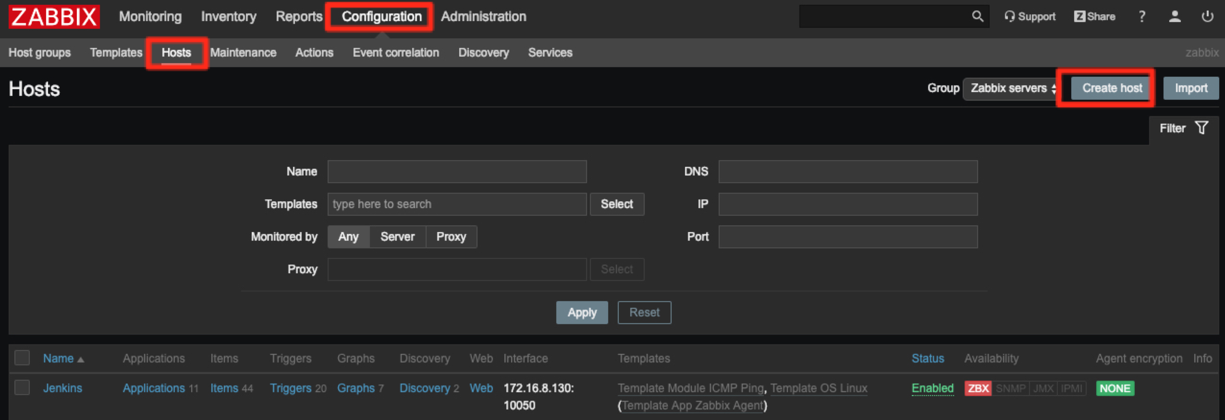Click the Name filter field
Image resolution: width=1225 pixels, height=420 pixels.
[457, 172]
